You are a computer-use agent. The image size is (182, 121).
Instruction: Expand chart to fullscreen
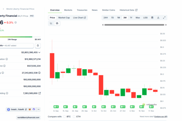coord(164,18)
